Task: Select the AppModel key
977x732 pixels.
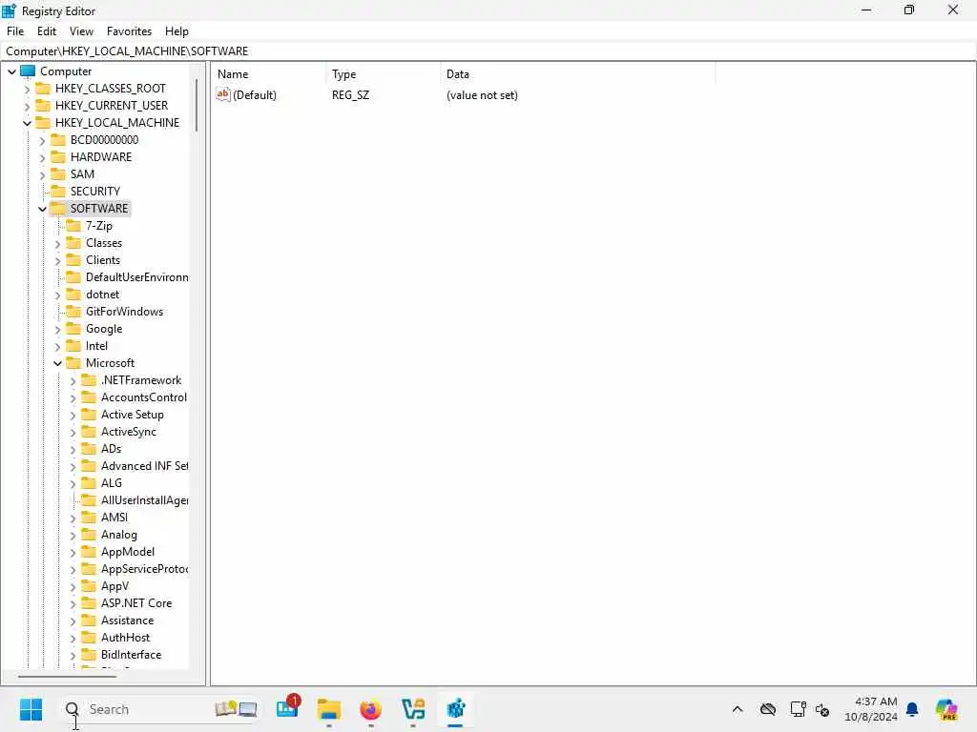Action: point(128,552)
